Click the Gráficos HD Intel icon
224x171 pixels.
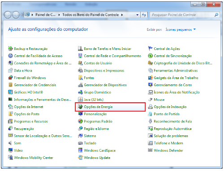click(10, 92)
